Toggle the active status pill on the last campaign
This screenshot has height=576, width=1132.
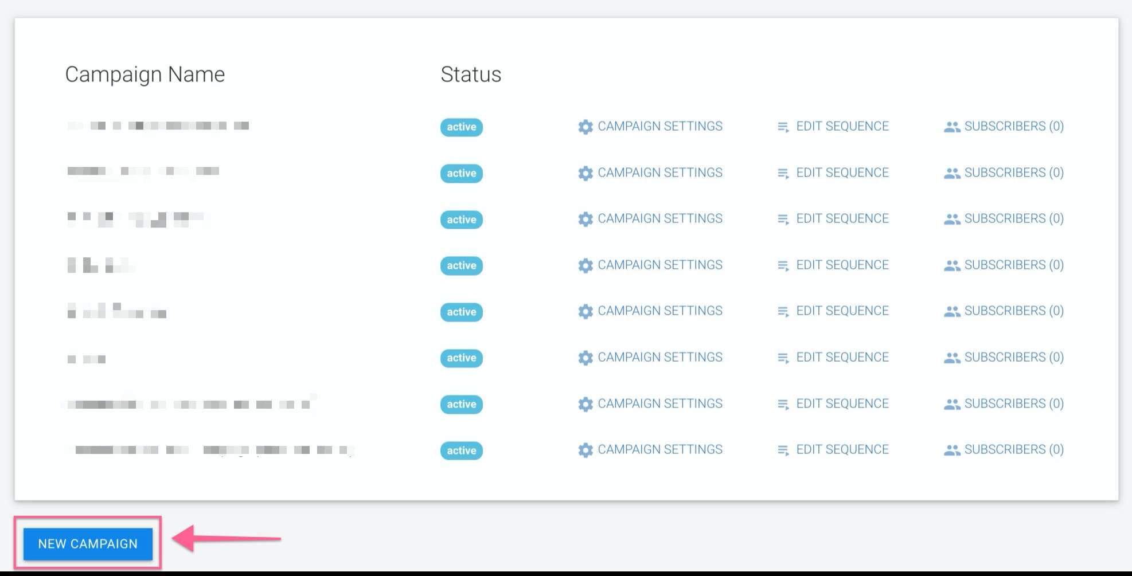461,450
